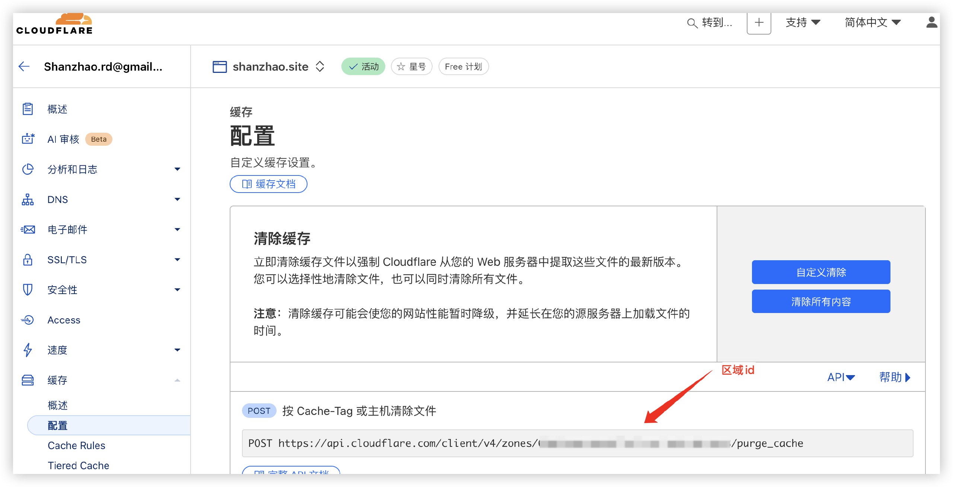Click 清除所有内容 button
Viewport: 953px width, 487px height.
click(821, 301)
